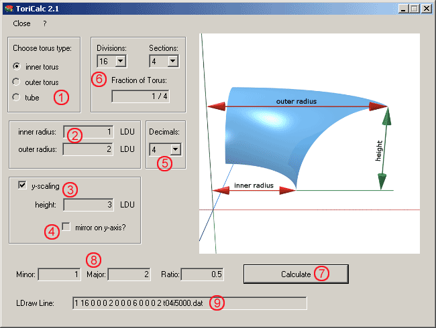Minimize the ToriCalc window
The height and width of the screenshot is (328, 436).
pos(403,9)
